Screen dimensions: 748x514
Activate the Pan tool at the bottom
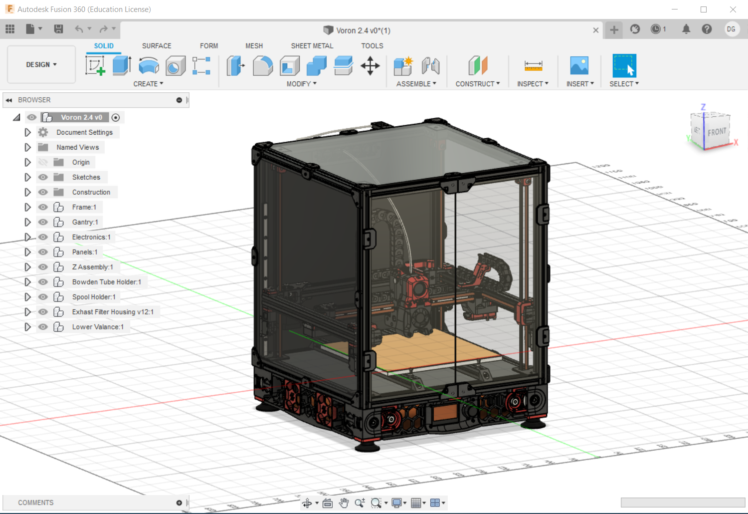pyautogui.click(x=344, y=503)
